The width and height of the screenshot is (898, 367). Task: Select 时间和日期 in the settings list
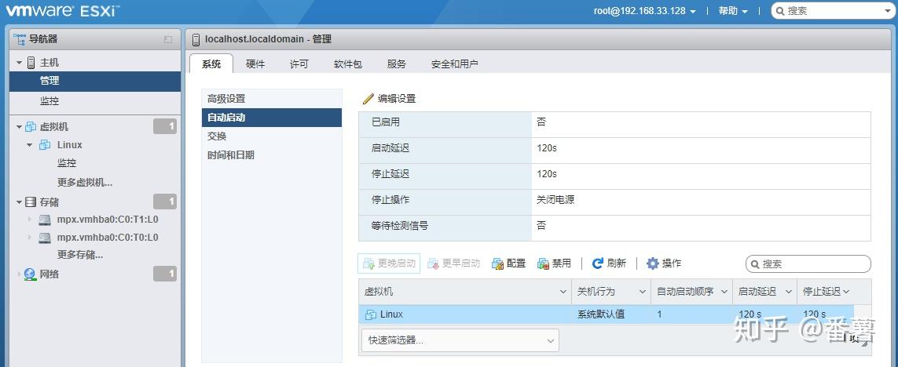272,155
